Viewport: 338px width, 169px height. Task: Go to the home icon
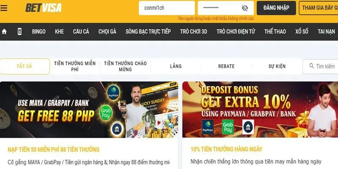pyautogui.click(x=4, y=32)
